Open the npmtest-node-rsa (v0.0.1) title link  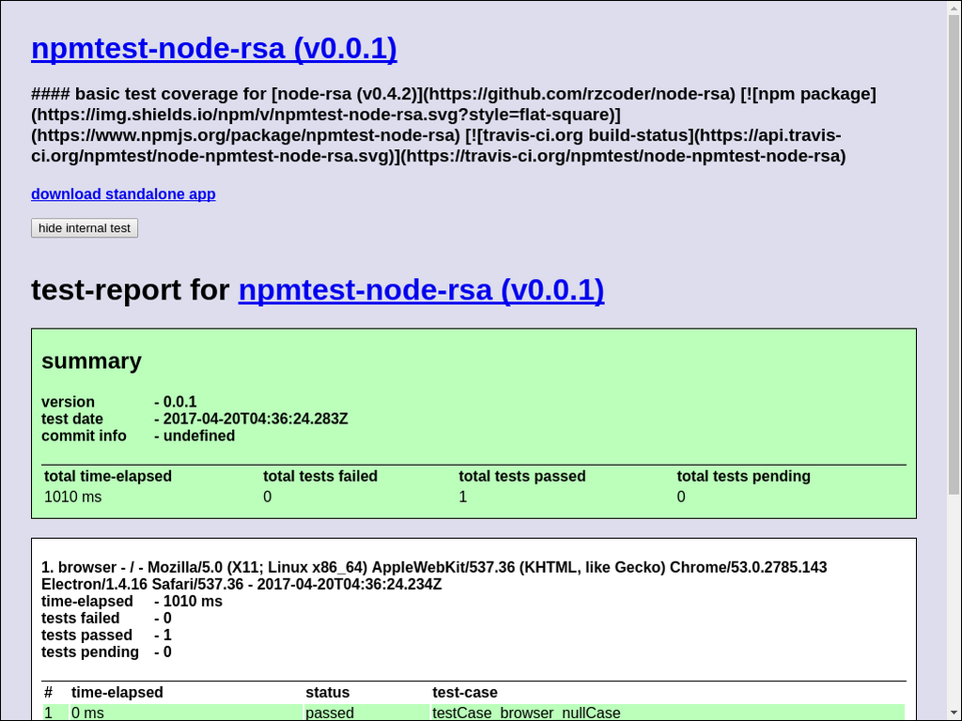tap(213, 48)
